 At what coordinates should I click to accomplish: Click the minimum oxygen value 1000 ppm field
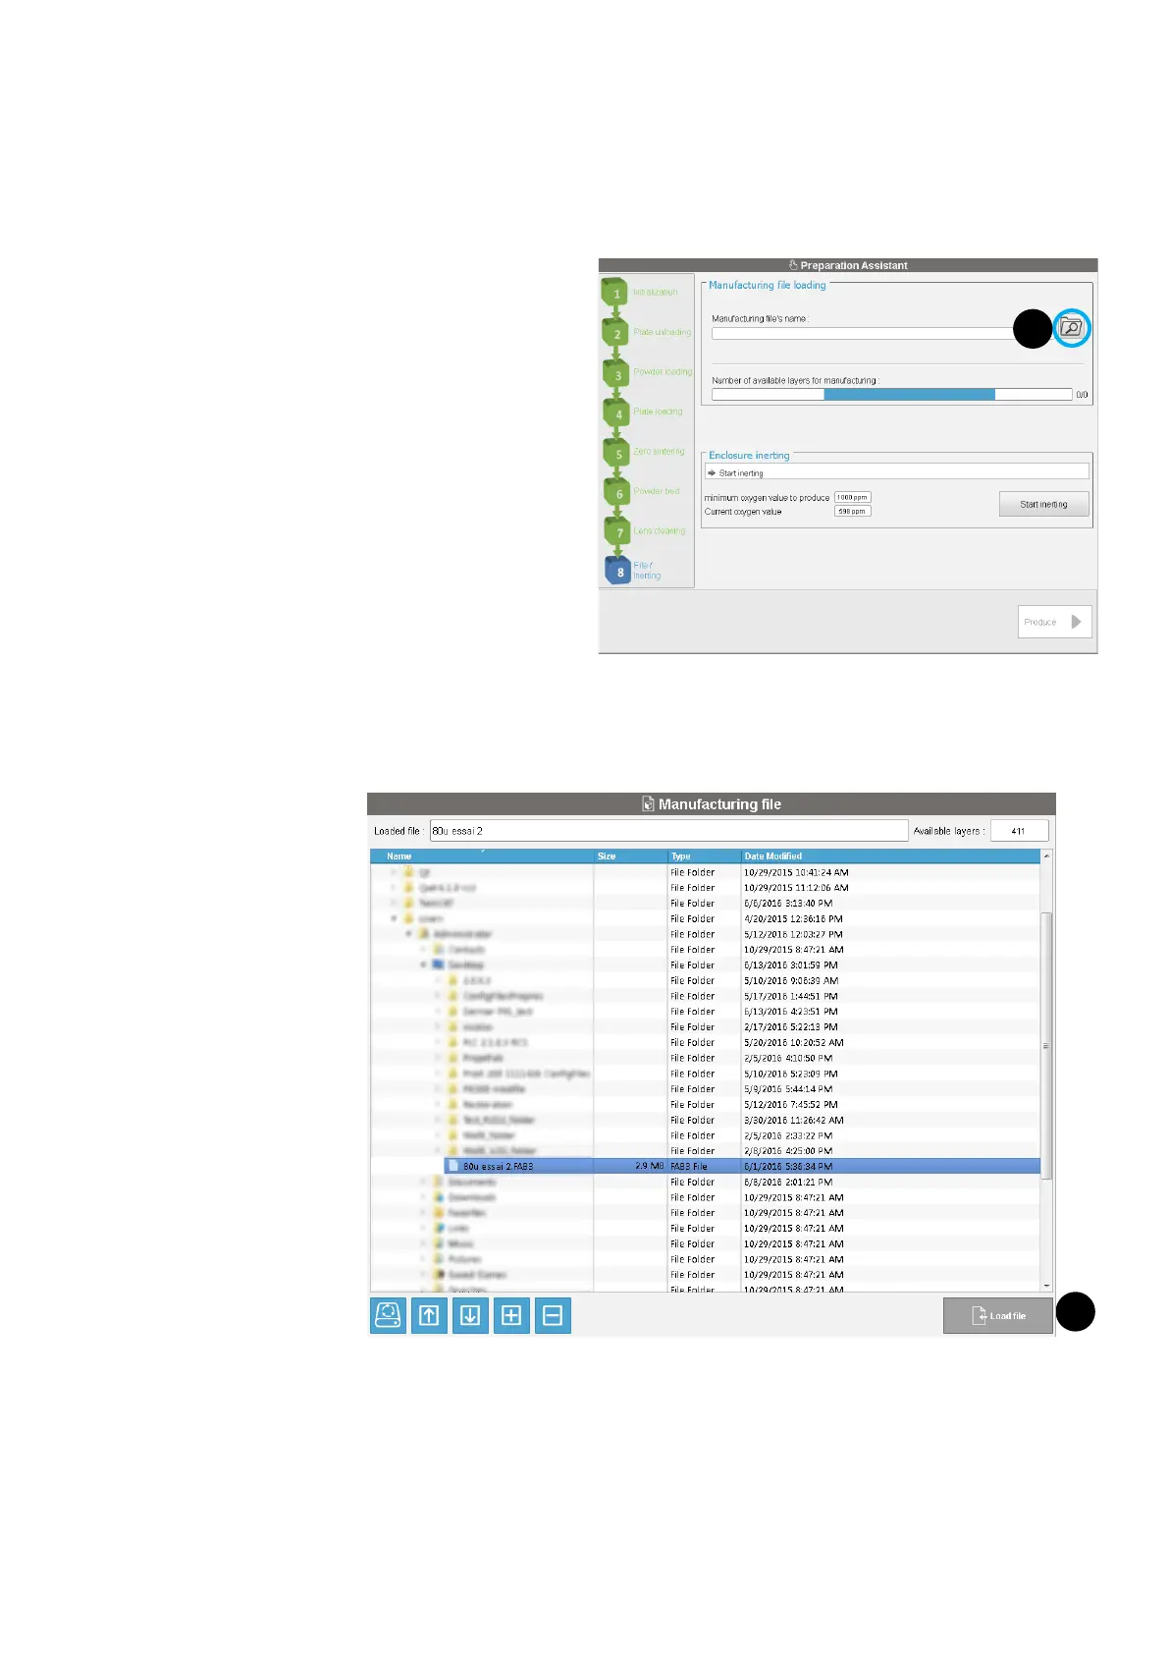point(852,497)
